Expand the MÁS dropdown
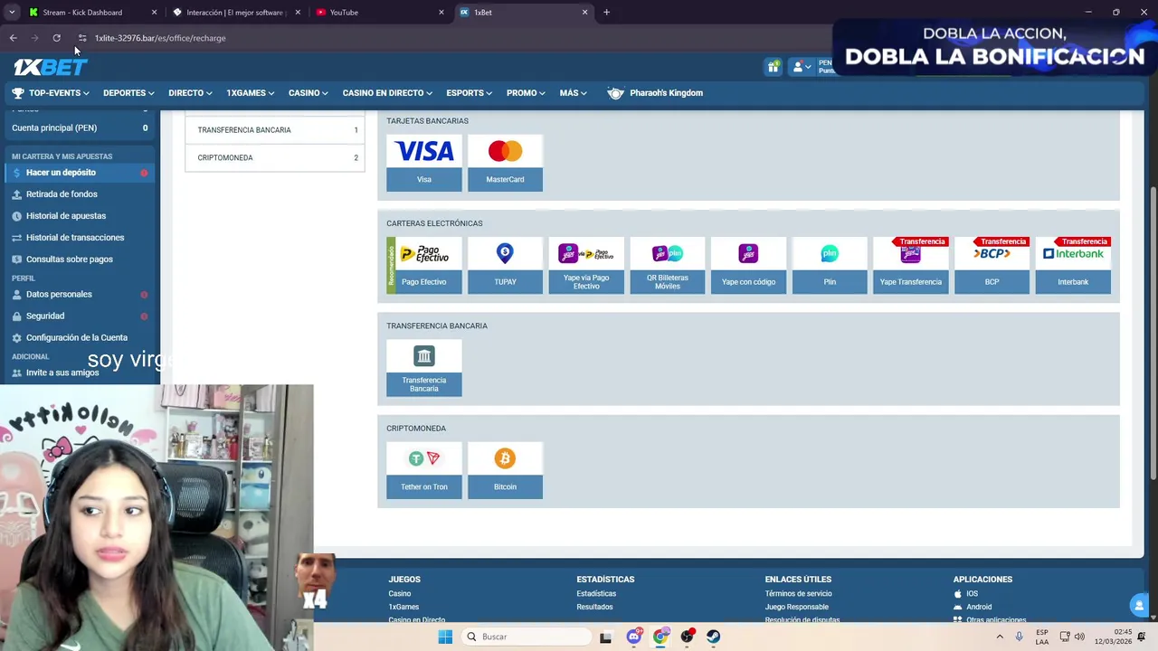Screen dimensions: 1158x651 [574, 93]
